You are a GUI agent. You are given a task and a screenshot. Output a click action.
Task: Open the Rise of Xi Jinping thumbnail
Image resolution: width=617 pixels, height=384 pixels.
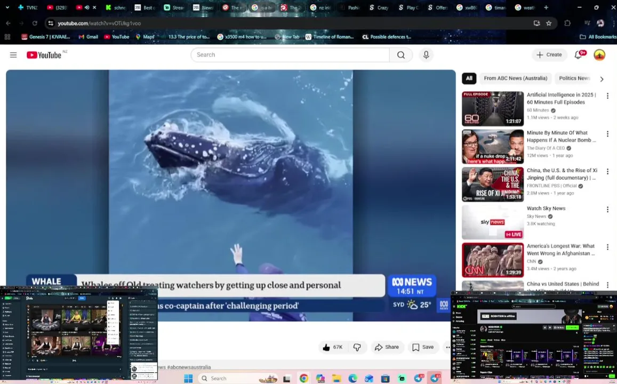493,185
